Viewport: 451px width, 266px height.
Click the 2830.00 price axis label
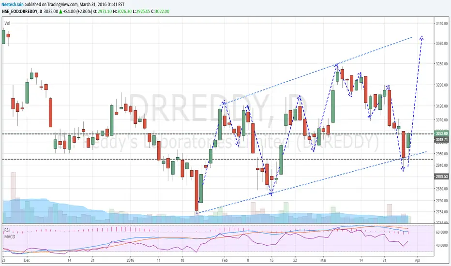pyautogui.click(x=442, y=189)
